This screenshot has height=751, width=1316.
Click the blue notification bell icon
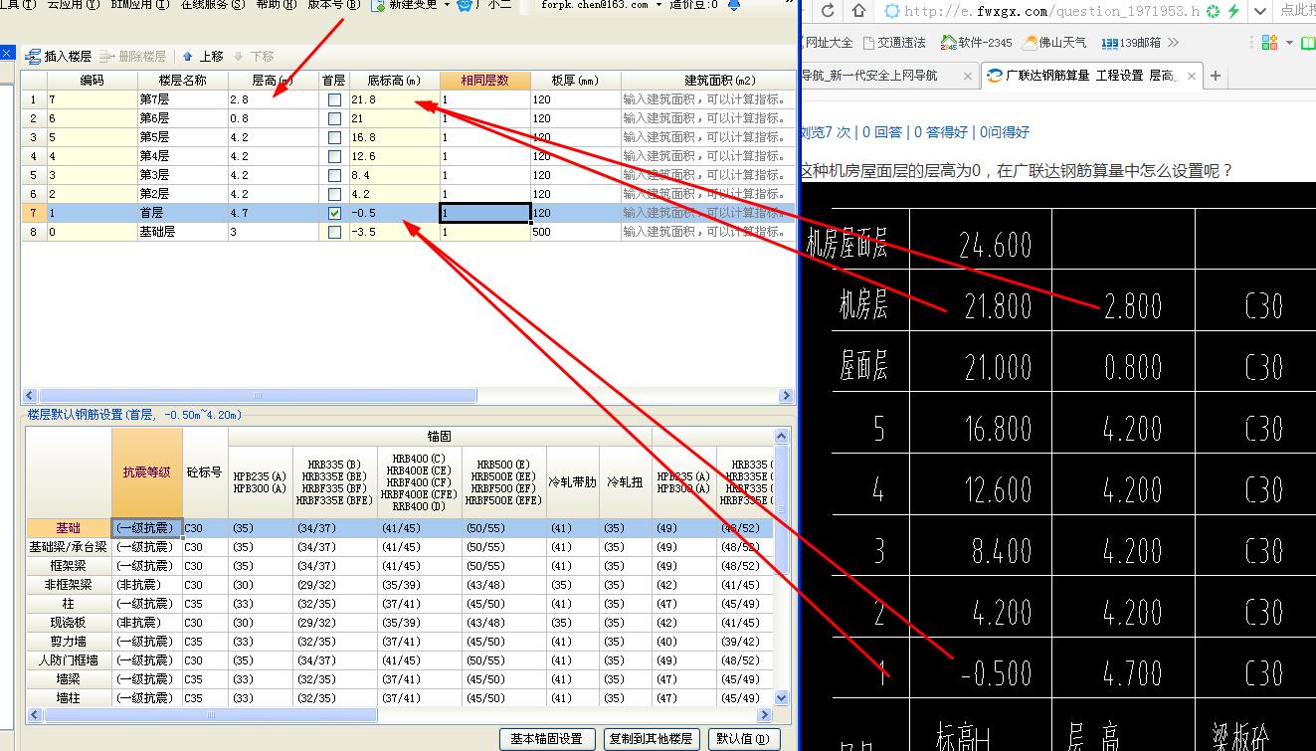(x=734, y=5)
